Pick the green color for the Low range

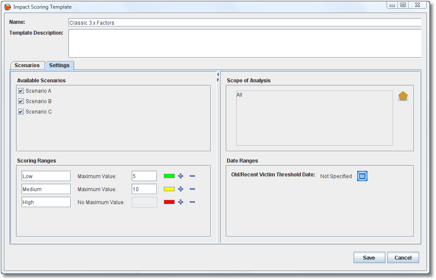click(x=169, y=176)
